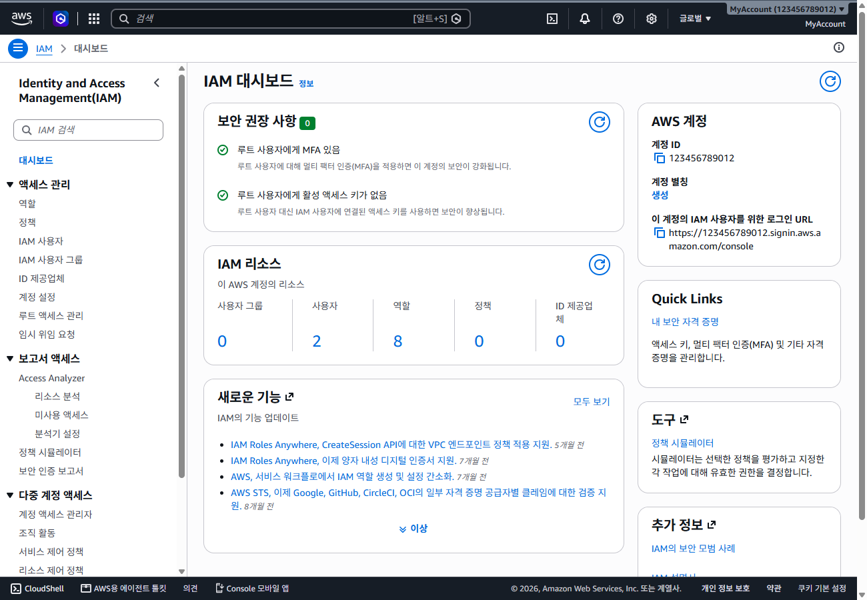Open 미사용 액세스 under Access Analyzer
Screen dimensions: 867x600
pos(61,415)
